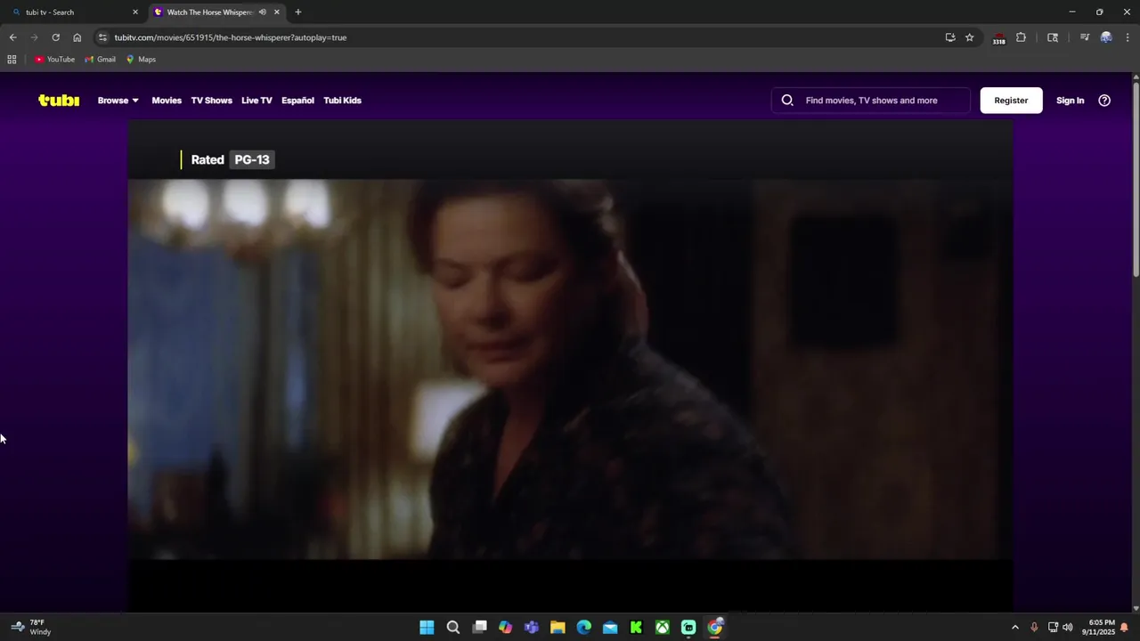1140x641 pixels.
Task: Bookmark this page with the star icon
Action: [970, 37]
